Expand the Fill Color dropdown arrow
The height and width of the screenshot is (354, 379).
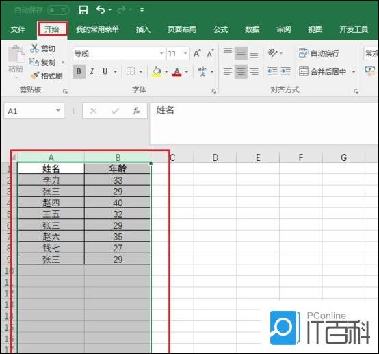pos(166,72)
